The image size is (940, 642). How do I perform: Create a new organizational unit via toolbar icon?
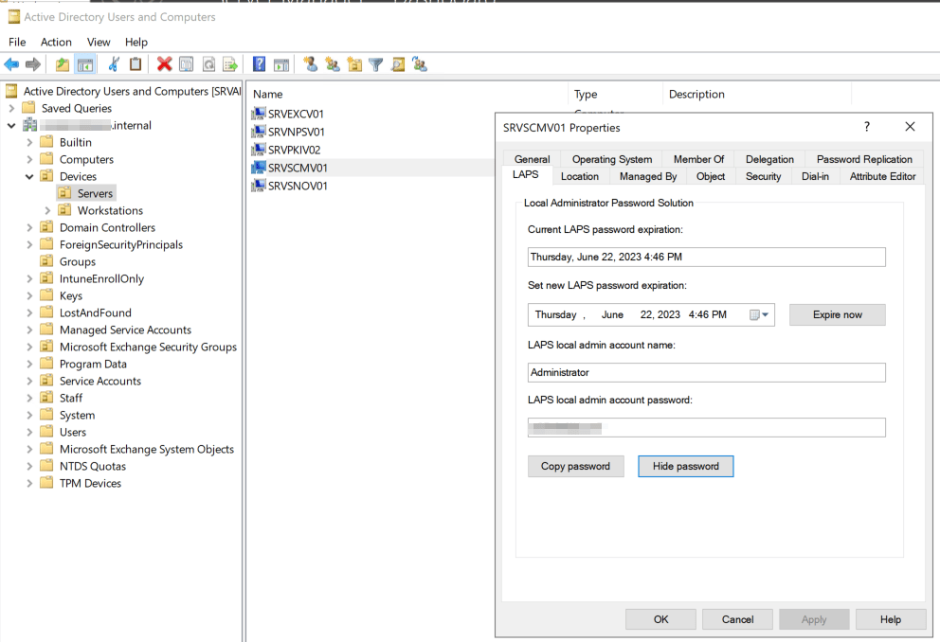click(354, 64)
